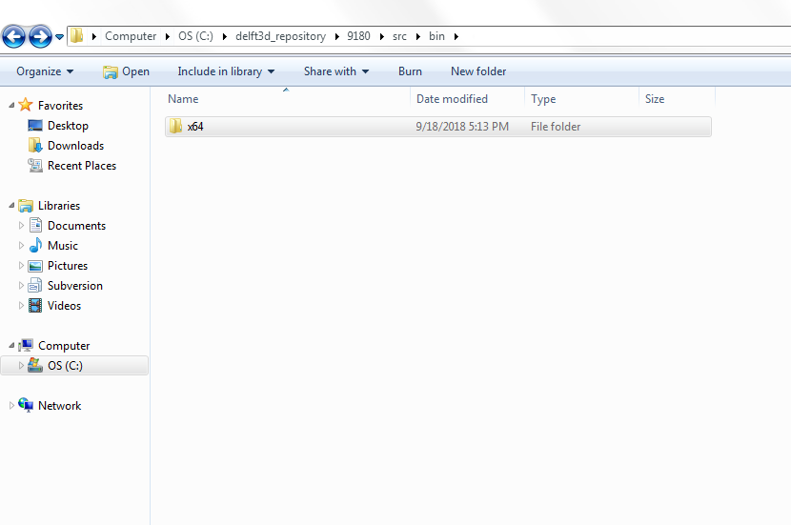Open the Organize dropdown menu
Screen dimensions: 791x525
coord(45,71)
